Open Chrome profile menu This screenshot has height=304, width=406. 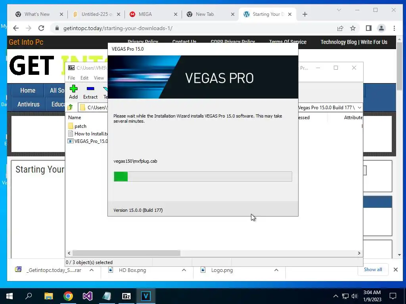click(x=381, y=28)
